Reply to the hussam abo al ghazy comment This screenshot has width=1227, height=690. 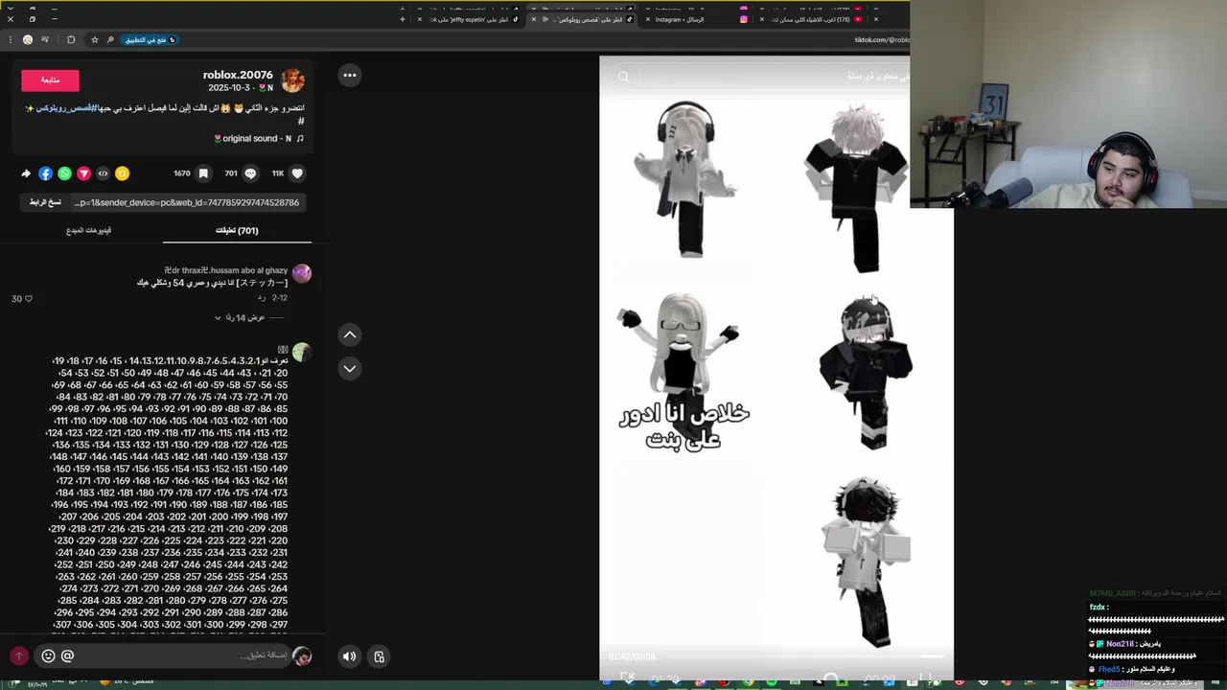[x=260, y=298]
